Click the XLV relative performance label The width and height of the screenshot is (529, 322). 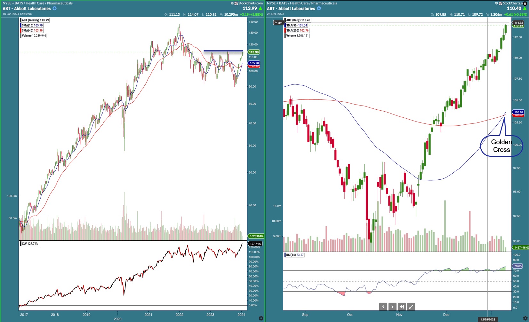(x=30, y=244)
